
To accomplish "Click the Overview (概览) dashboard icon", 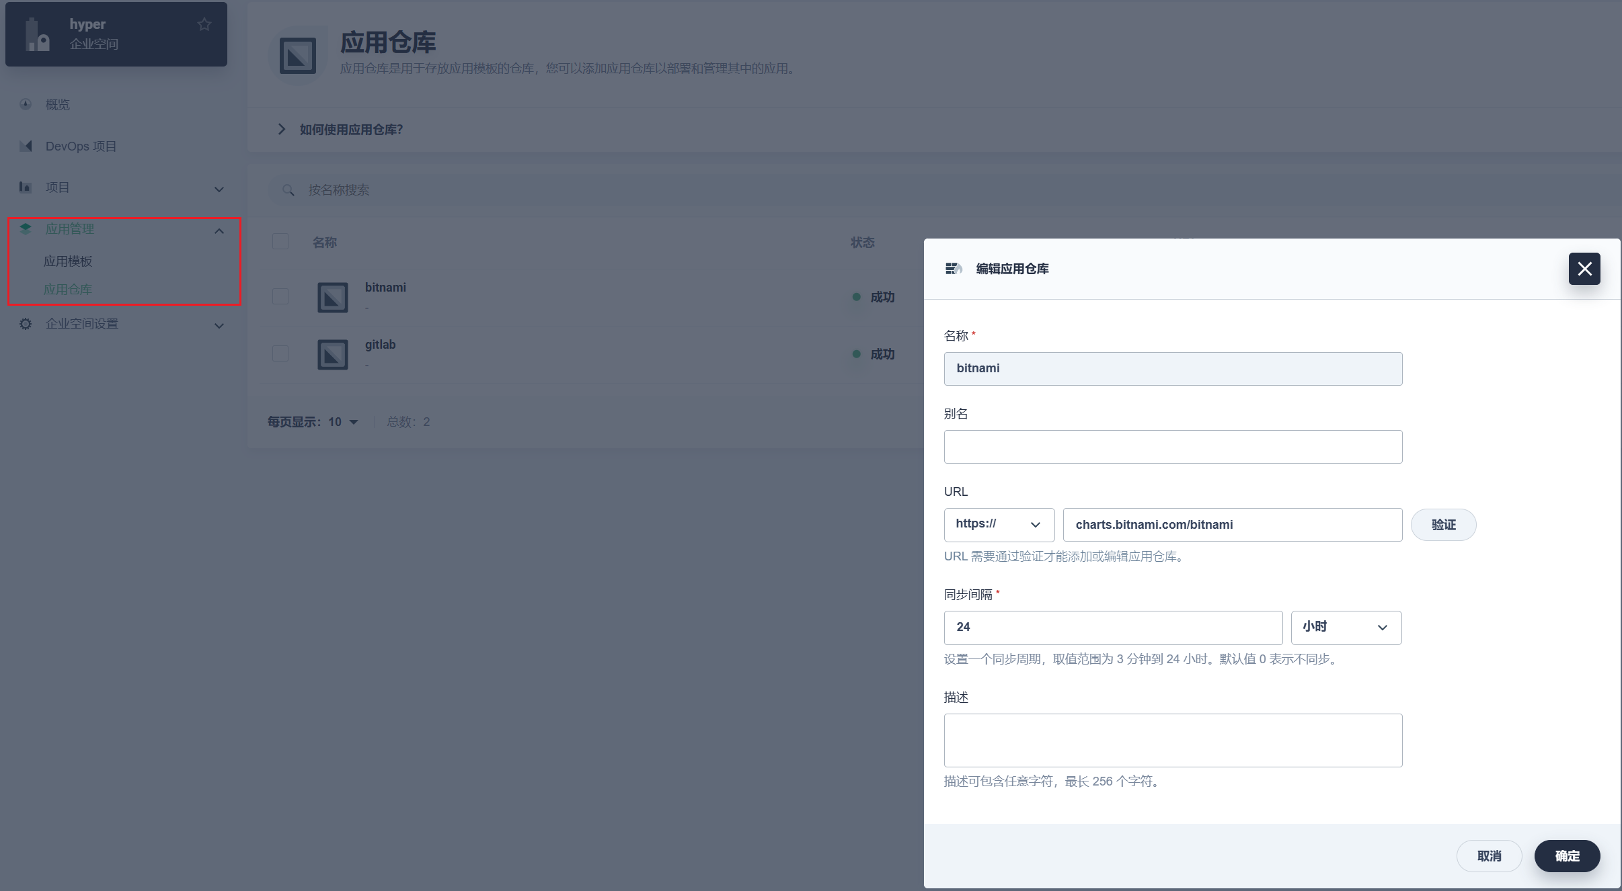I will coord(26,104).
